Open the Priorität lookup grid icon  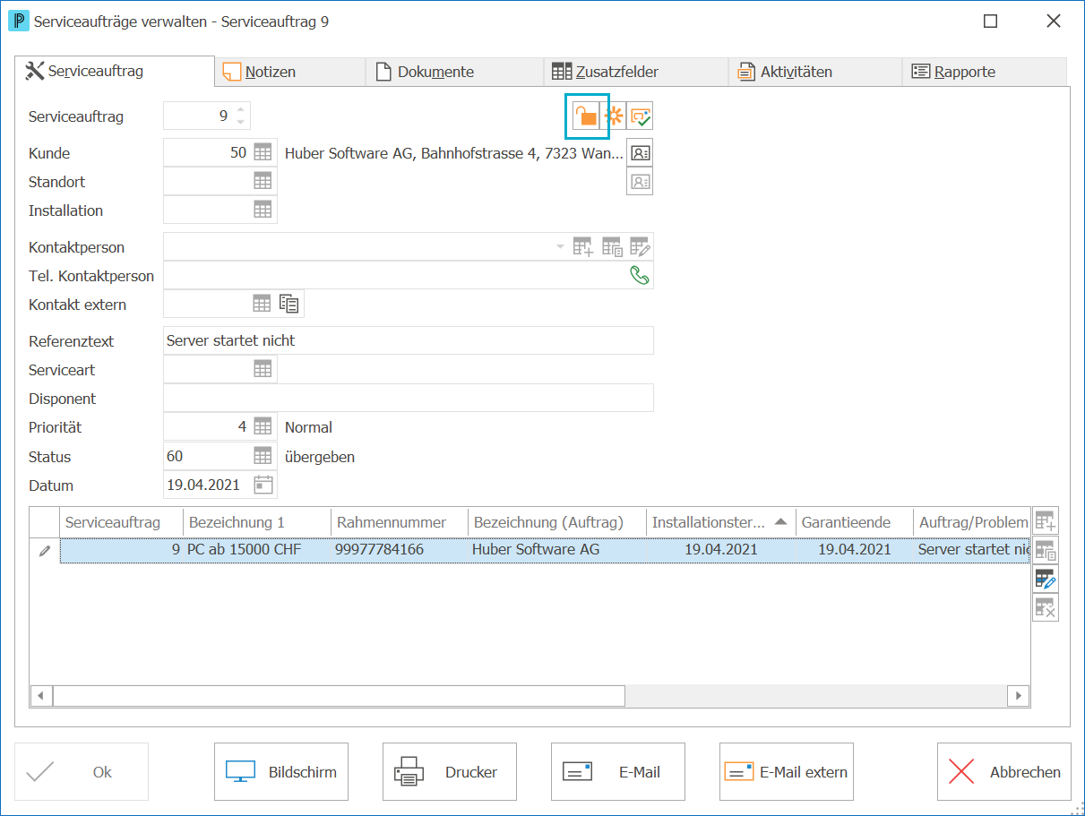[263, 427]
